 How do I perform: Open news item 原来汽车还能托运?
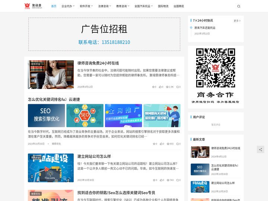click(x=205, y=28)
